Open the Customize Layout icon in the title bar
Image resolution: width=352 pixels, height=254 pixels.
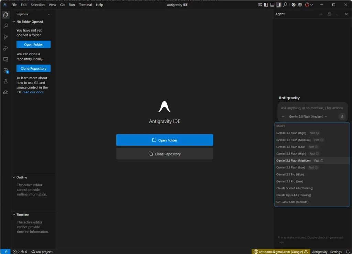click(260, 4)
